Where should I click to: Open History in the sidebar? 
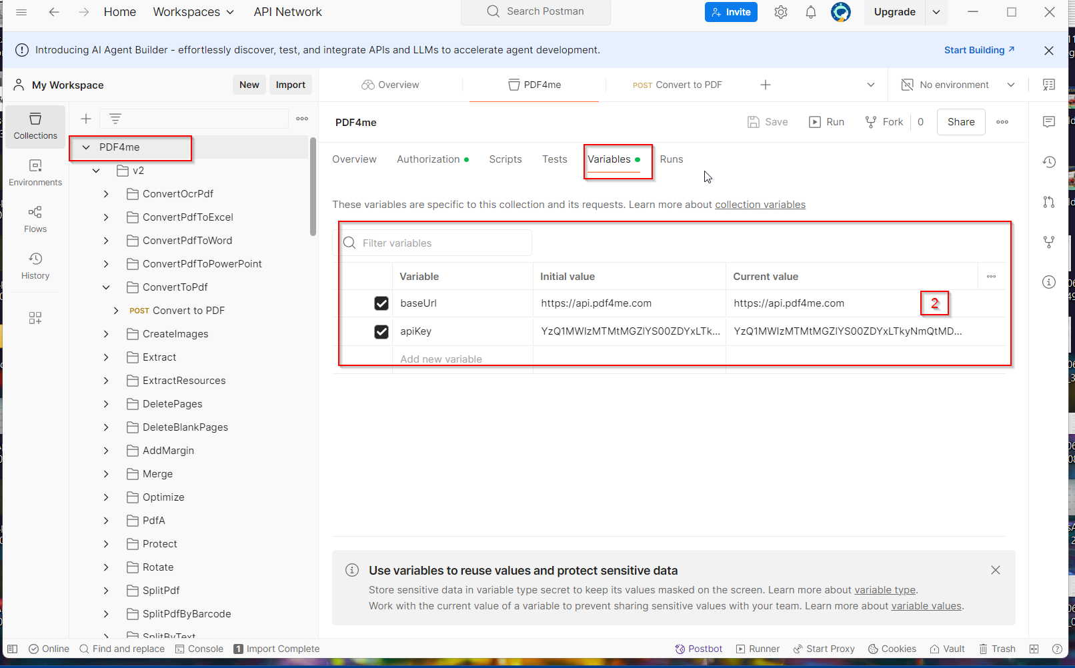click(x=35, y=266)
